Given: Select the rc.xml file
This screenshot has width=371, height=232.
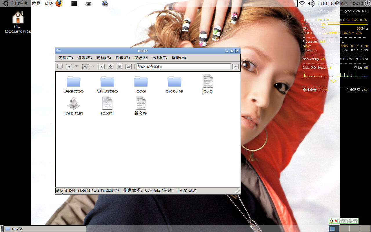Looking at the screenshot, I should pos(107,106).
